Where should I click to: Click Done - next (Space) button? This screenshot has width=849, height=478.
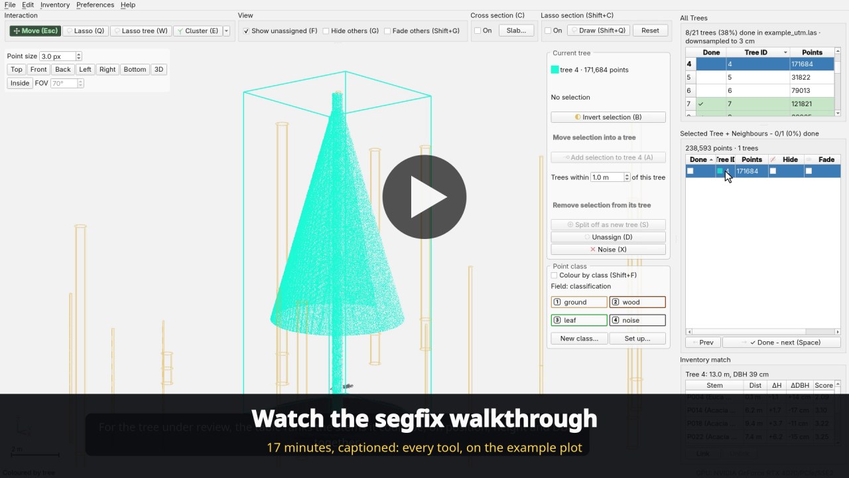click(x=781, y=343)
